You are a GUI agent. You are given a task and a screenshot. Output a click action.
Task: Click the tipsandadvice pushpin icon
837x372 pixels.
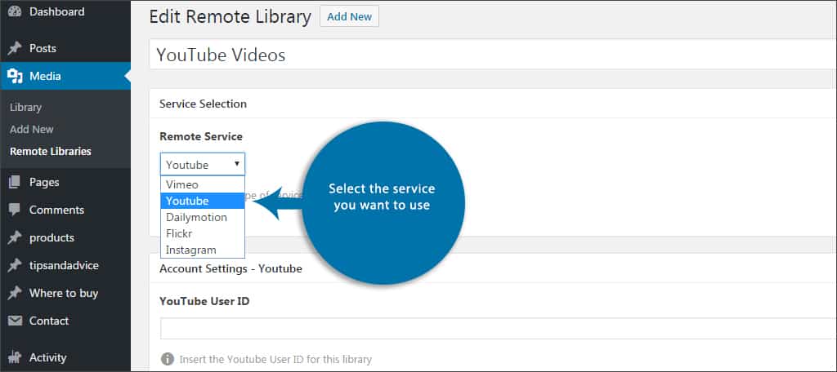pyautogui.click(x=15, y=265)
